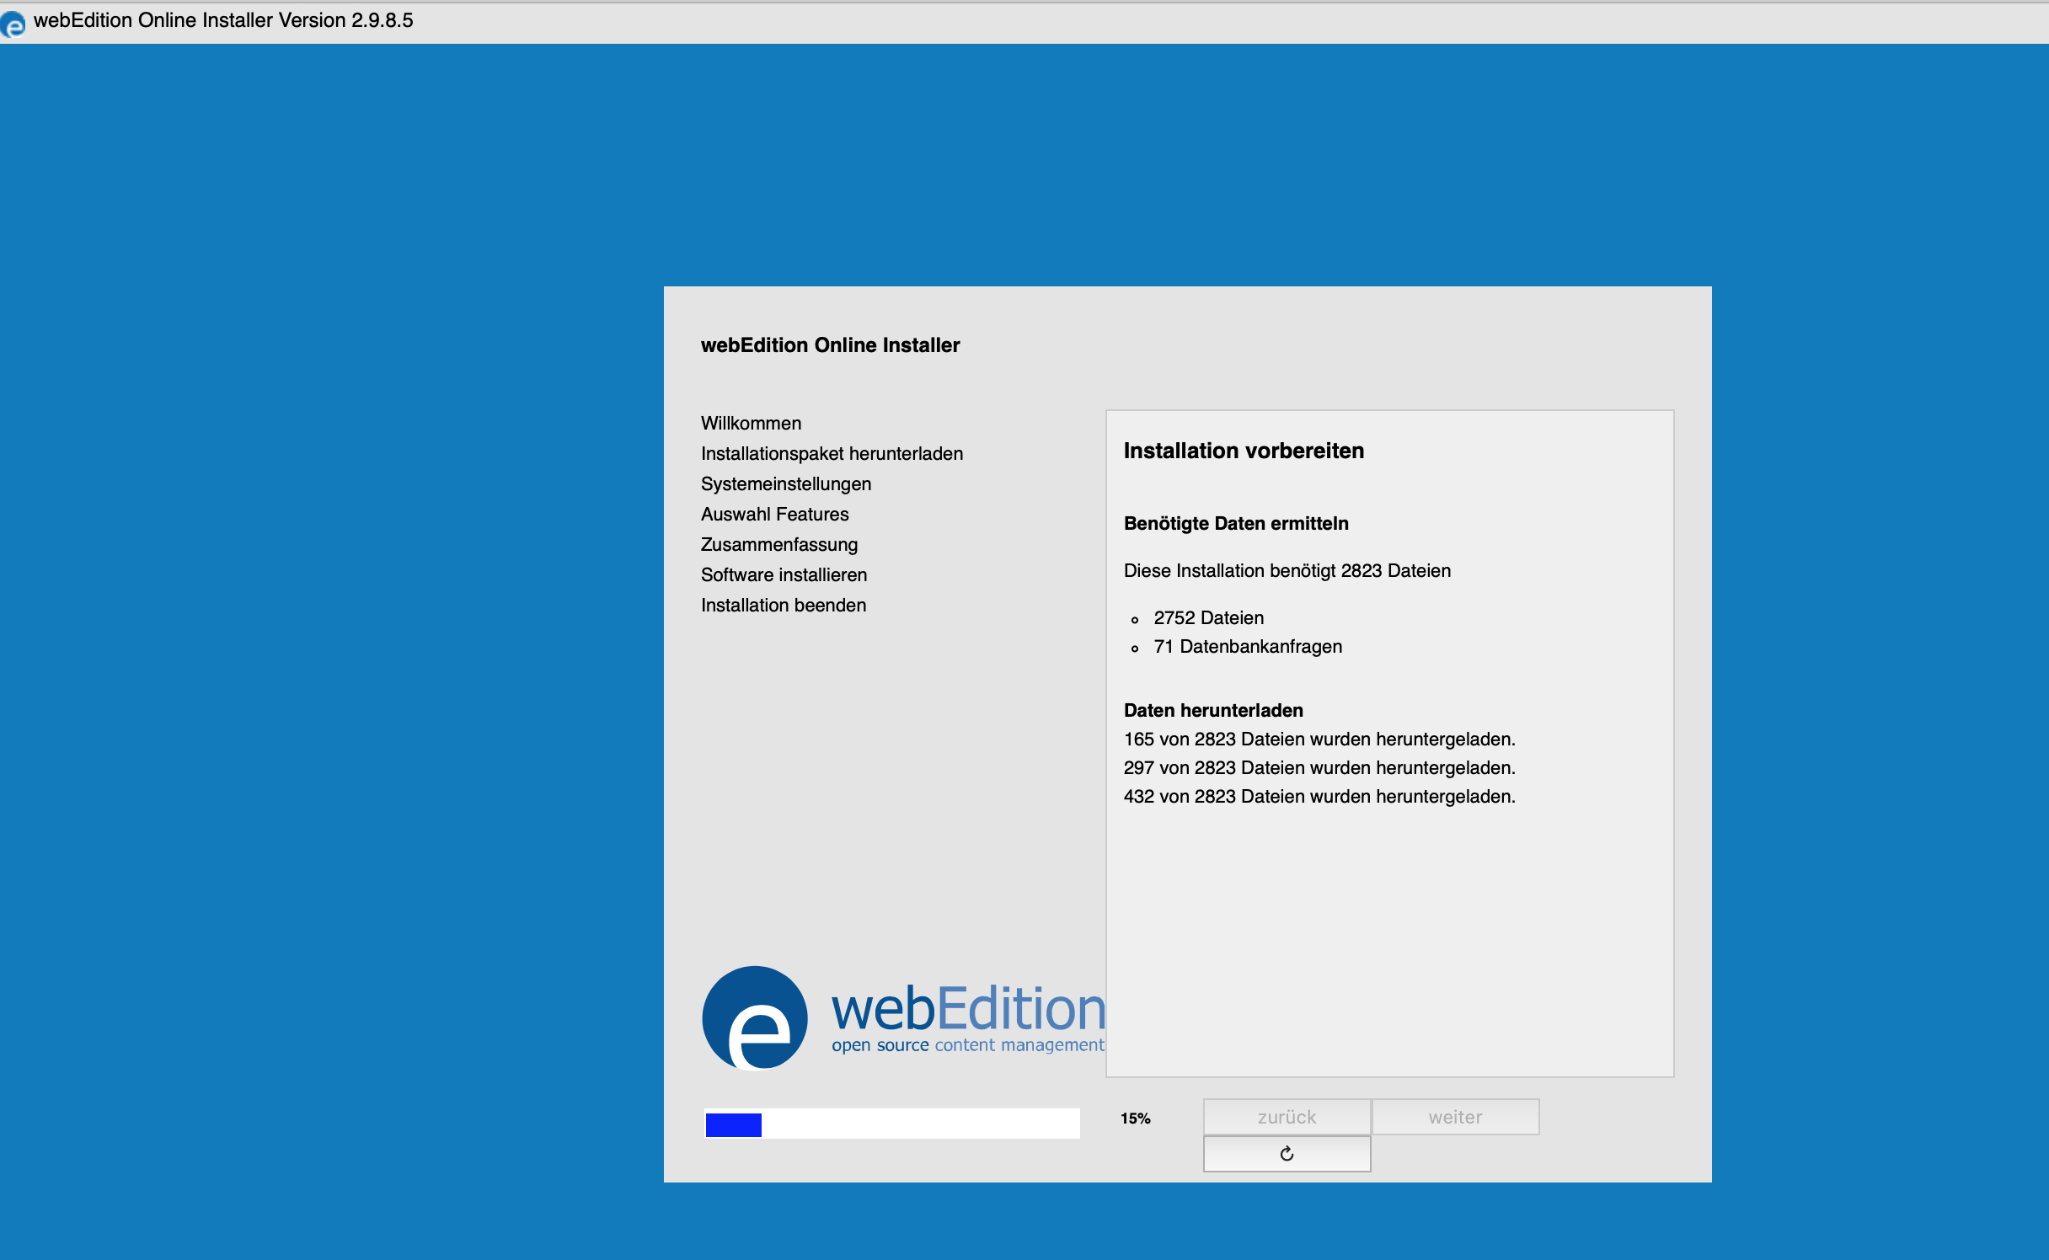Click the '15%' progress label
Image resolution: width=2049 pixels, height=1260 pixels.
point(1135,1119)
